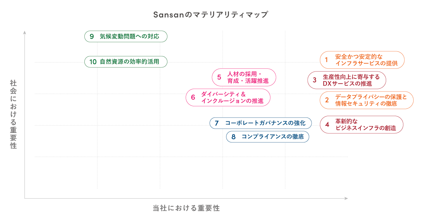Click the dark red number 4
Image resolution: width=422 pixels, height=221 pixels.
coord(327,125)
